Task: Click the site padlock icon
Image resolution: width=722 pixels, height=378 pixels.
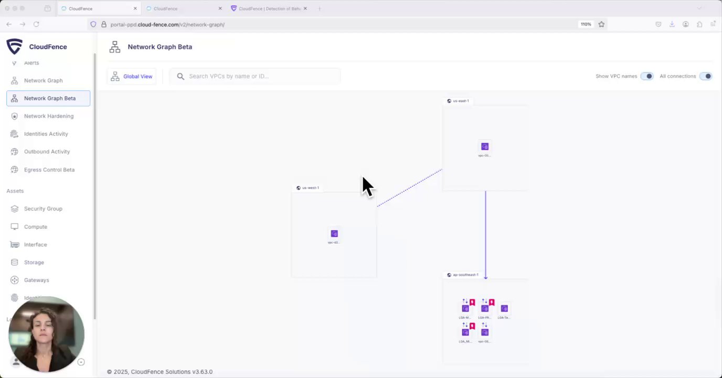Action: [x=104, y=24]
